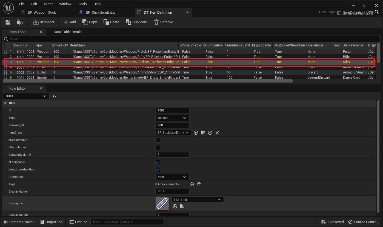Open the Tools menu
This screenshot has width=383, height=227.
[x=82, y=4]
